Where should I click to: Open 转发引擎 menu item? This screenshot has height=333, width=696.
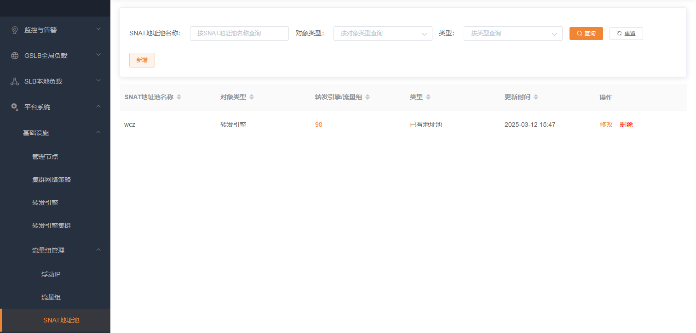tap(45, 203)
